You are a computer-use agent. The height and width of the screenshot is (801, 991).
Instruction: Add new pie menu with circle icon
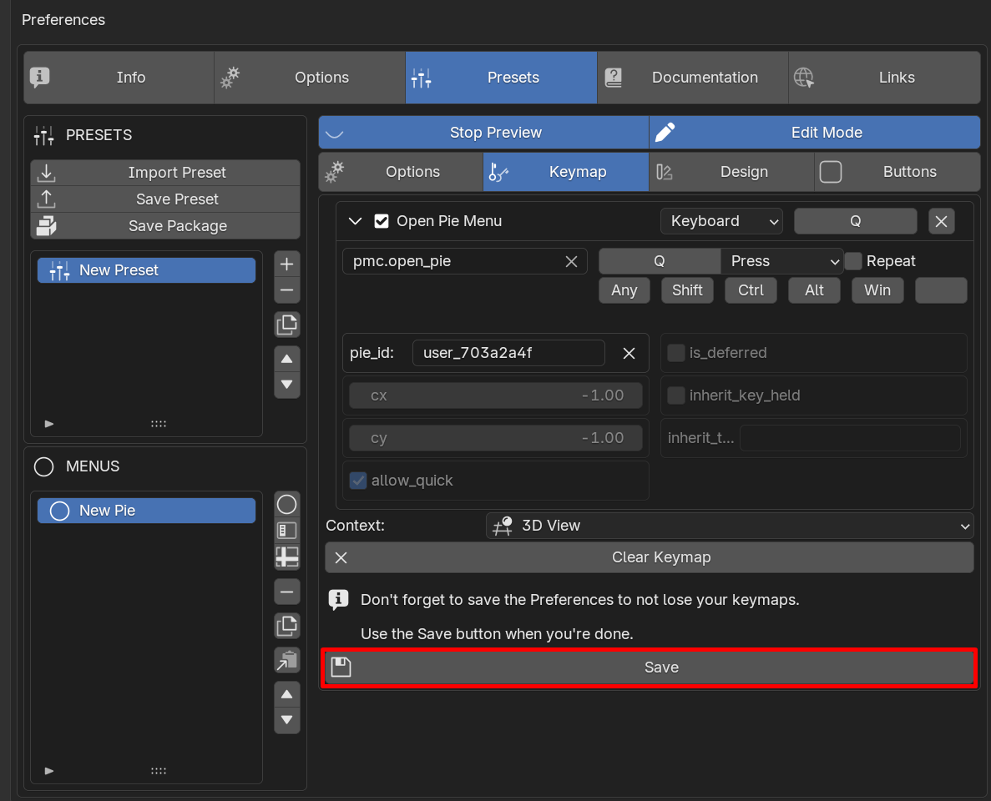pos(286,504)
